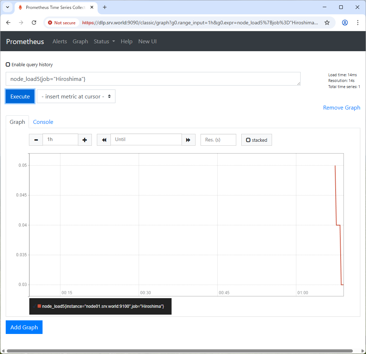Click the Remove Graph link
Screen dimensions: 366x354
tap(341, 108)
